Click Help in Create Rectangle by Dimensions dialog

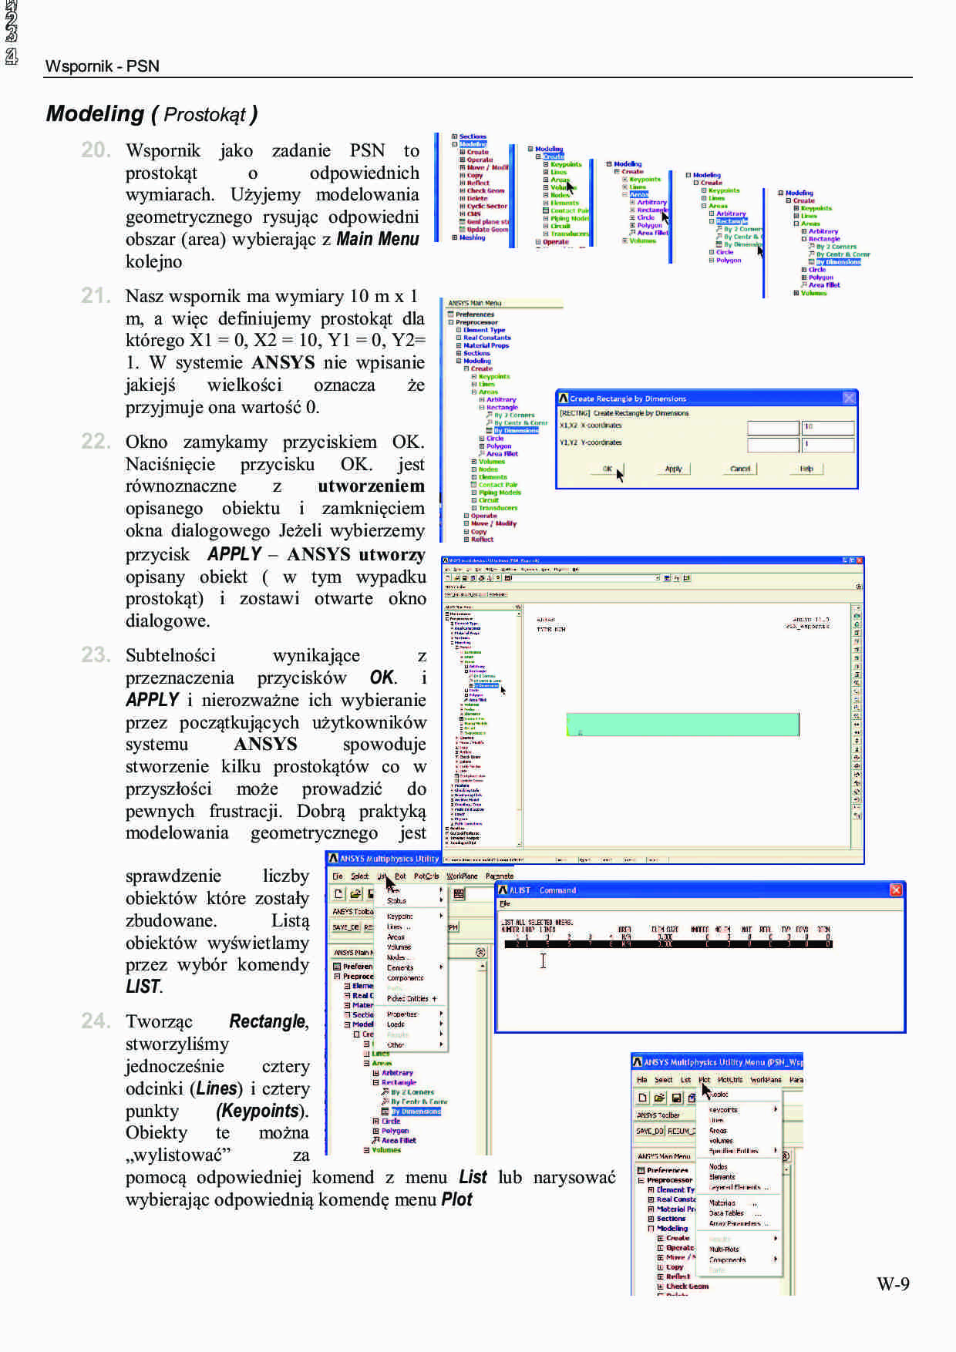tap(806, 469)
